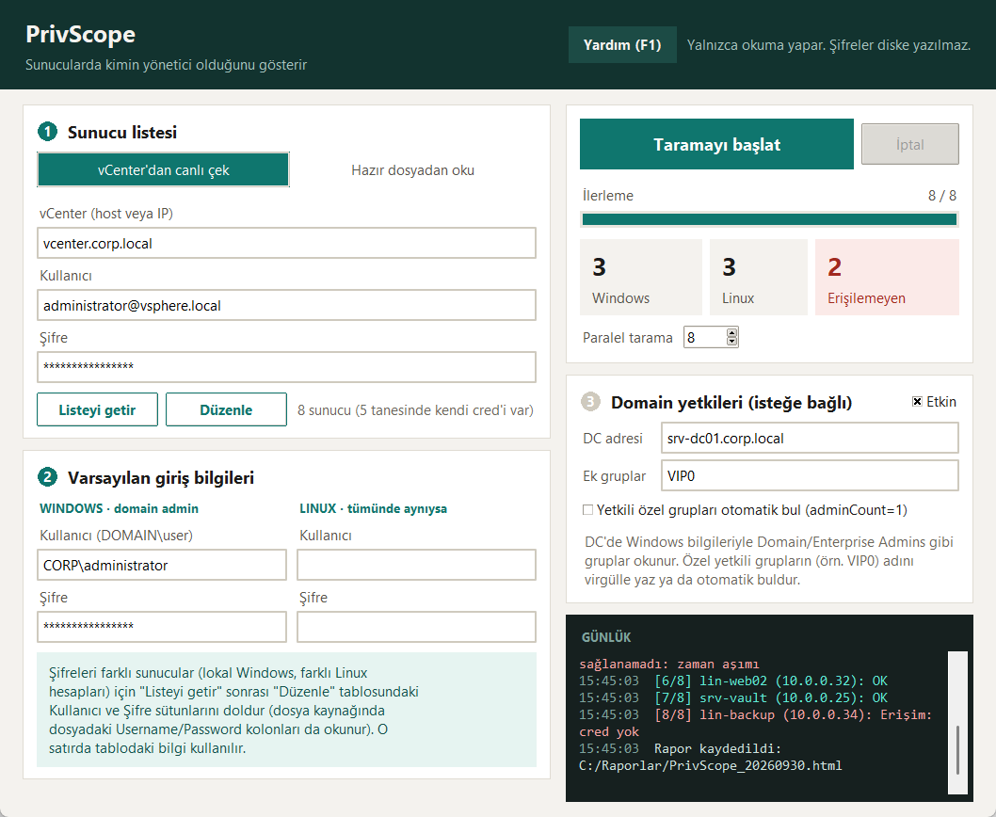Viewport: 996px width, 817px height.
Task: Decrease Paralel tarama value with down arrow
Action: coord(731,341)
